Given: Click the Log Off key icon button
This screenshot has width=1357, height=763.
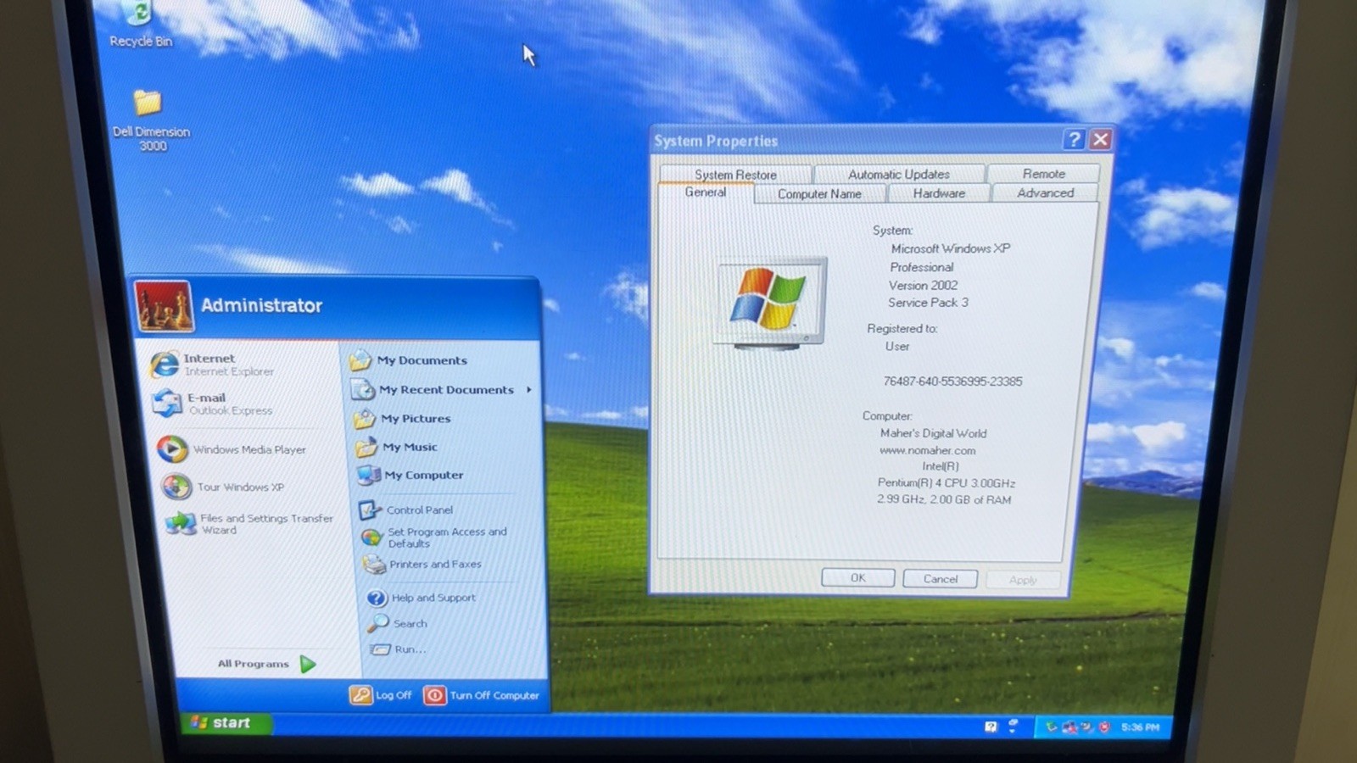Looking at the screenshot, I should 361,695.
